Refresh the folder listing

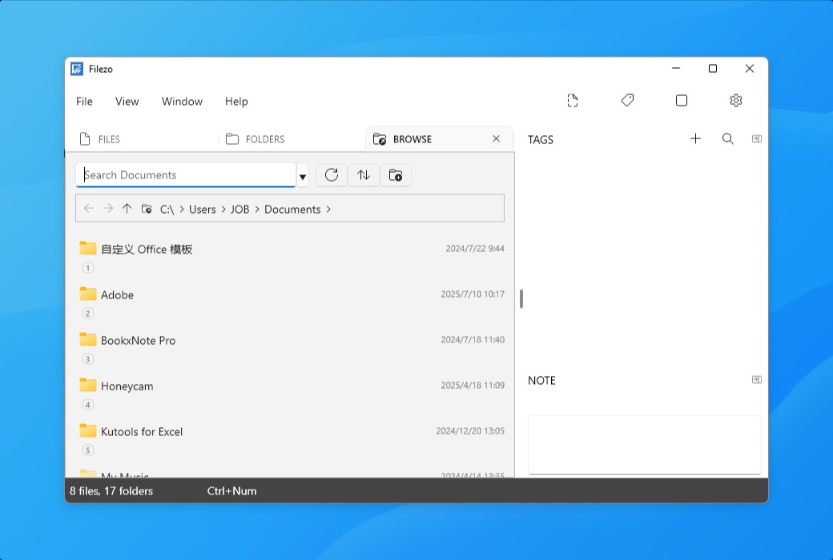pos(332,175)
